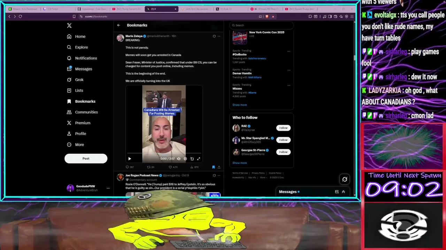The image size is (446, 250).
Task: Open Terms of Service link
Action: point(240,173)
